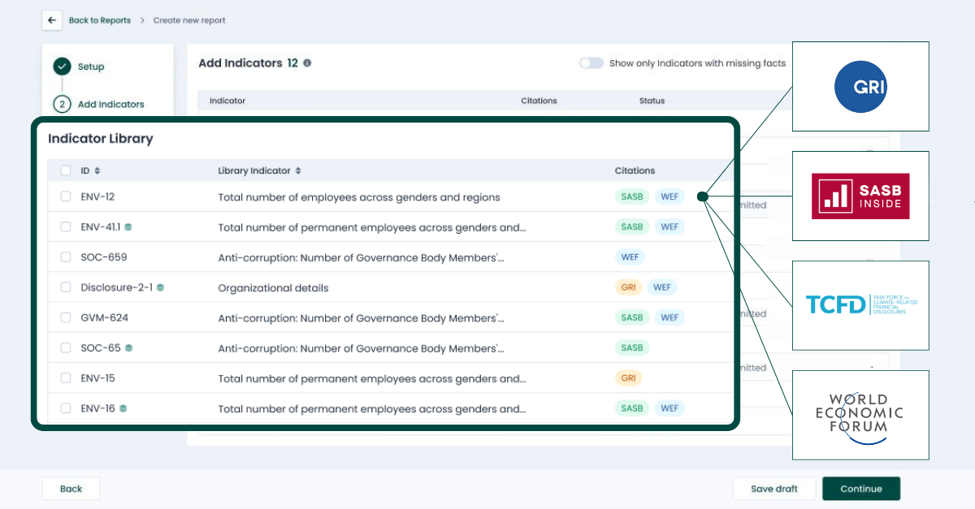Viewport: 975px width, 509px height.
Task: Click the Back button at bottom
Action: [x=71, y=489]
